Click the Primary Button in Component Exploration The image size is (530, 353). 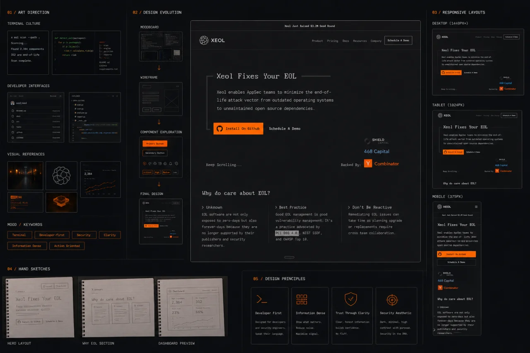click(155, 143)
